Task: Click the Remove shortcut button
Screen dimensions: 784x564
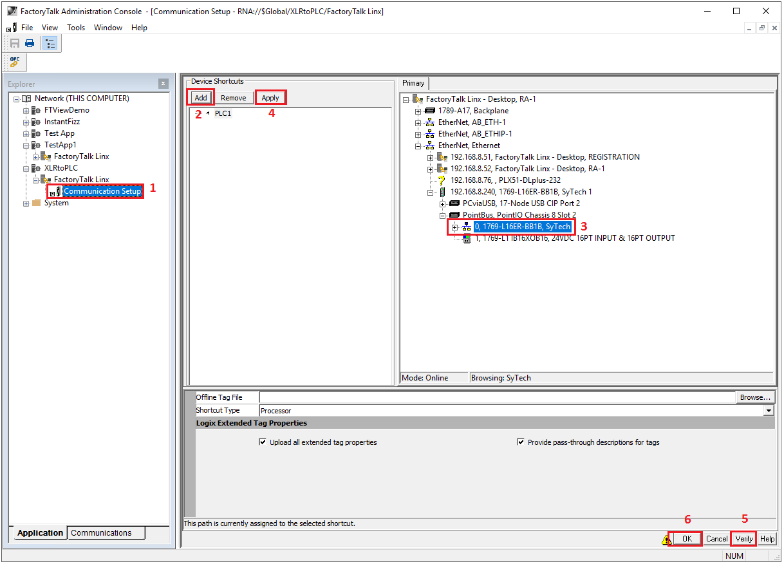Action: 233,98
